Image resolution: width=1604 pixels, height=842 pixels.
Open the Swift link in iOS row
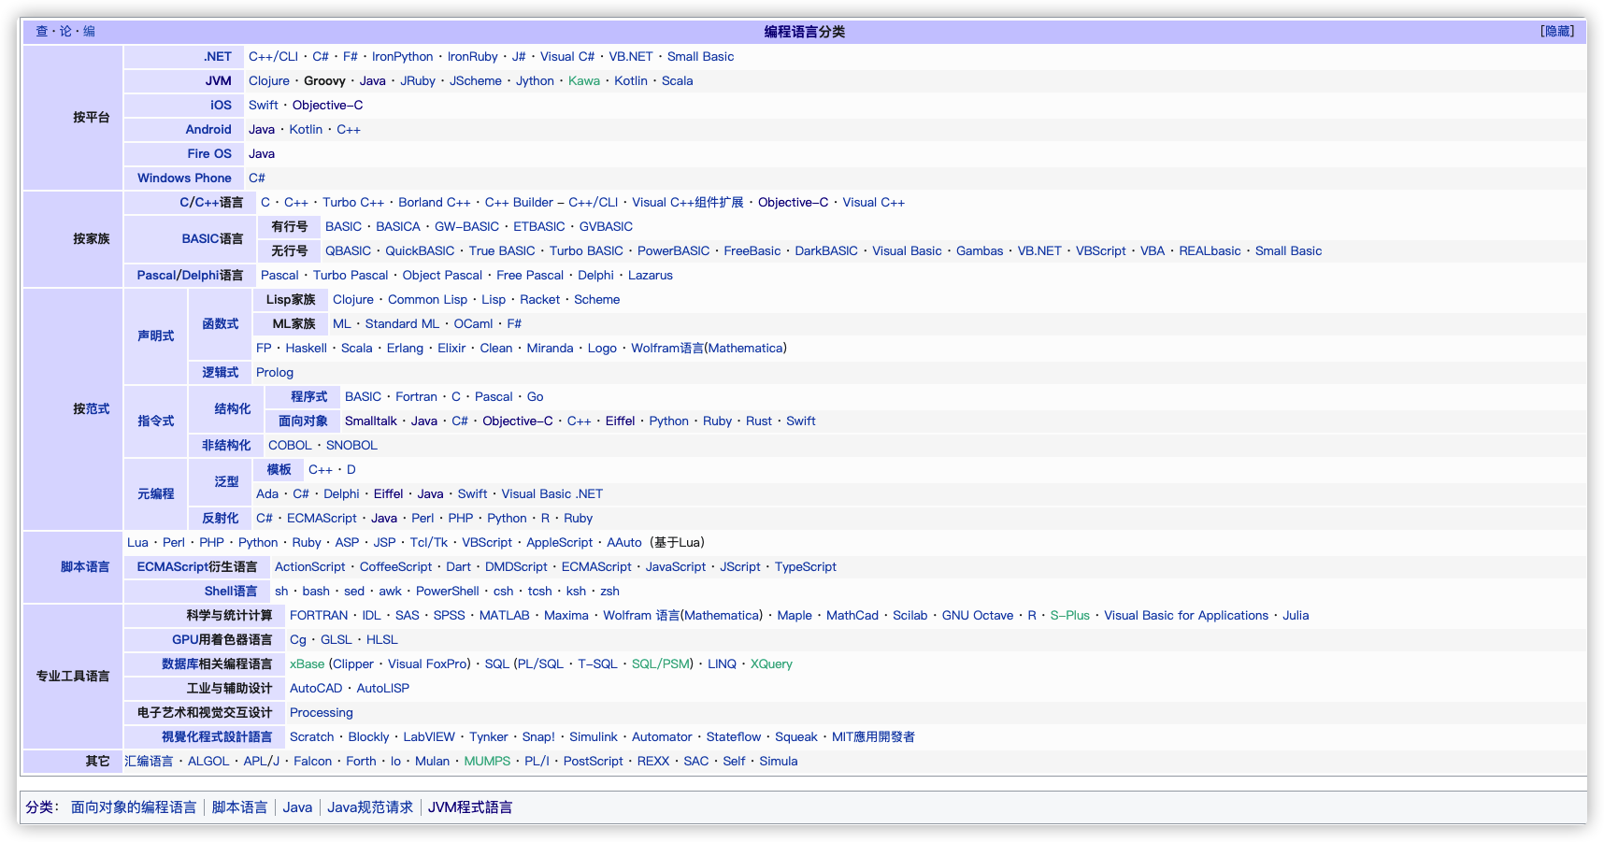point(263,105)
